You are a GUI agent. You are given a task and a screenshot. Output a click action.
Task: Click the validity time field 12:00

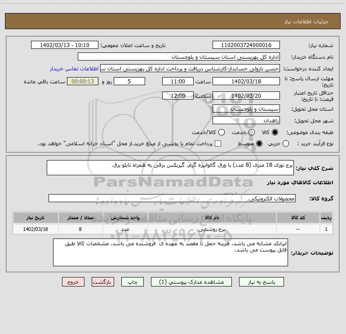click(x=178, y=95)
